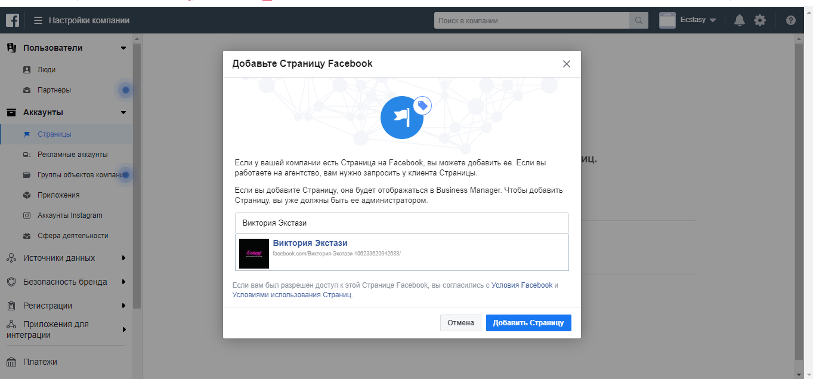Screen dimensions: 813x379
Task: Click the Приложения для интеграции icon
Action: [x=11, y=324]
